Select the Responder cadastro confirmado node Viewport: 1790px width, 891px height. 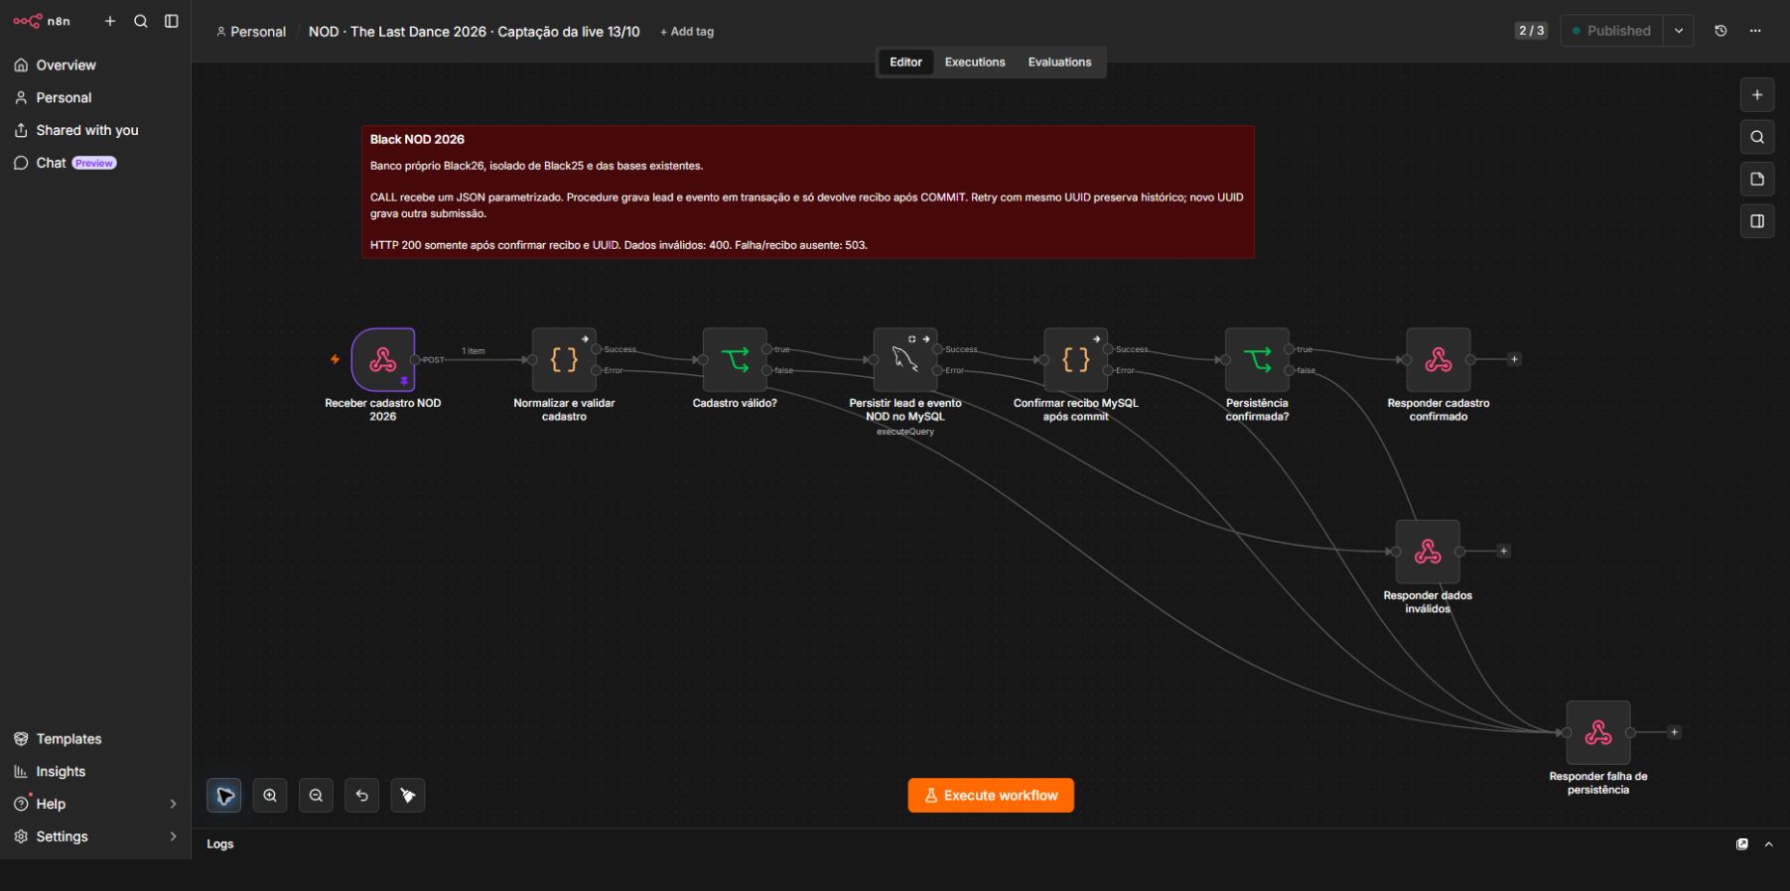click(x=1439, y=359)
